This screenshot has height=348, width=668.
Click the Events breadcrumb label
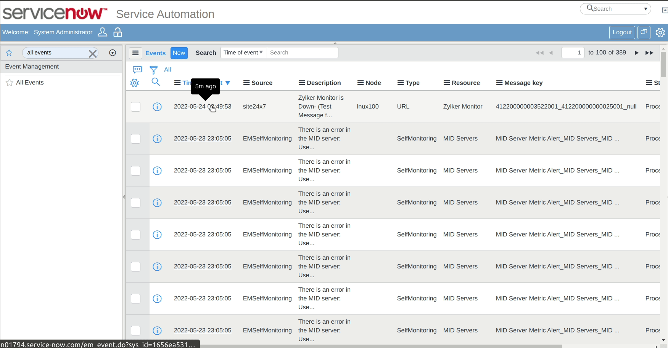coord(155,53)
